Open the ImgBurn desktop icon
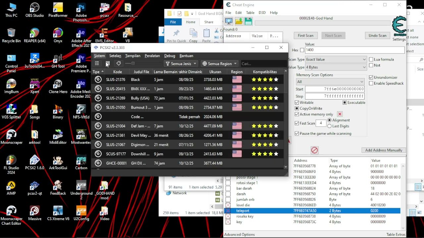Image resolution: width=424 pixels, height=238 pixels. point(11,86)
